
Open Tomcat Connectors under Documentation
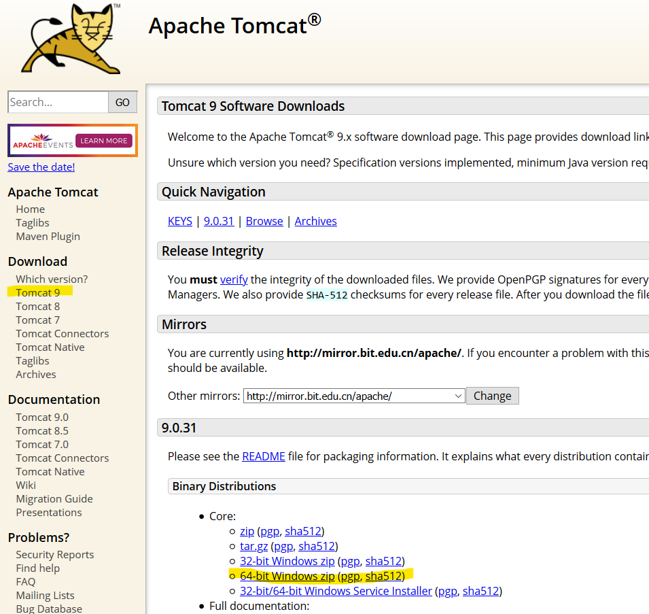tap(63, 458)
